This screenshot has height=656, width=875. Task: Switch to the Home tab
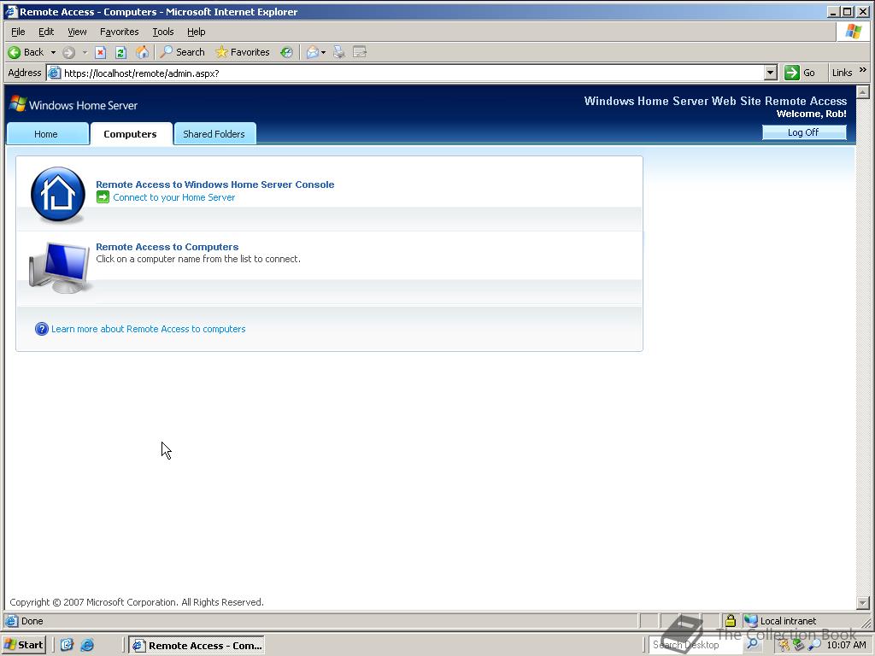click(46, 134)
